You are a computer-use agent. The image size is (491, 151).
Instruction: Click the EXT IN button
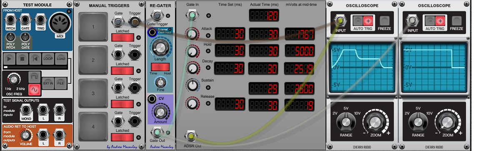tap(48, 83)
